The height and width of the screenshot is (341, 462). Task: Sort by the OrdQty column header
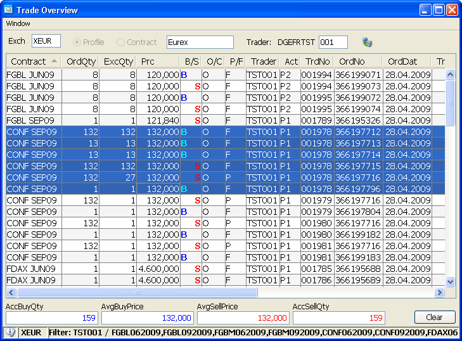tap(80, 61)
